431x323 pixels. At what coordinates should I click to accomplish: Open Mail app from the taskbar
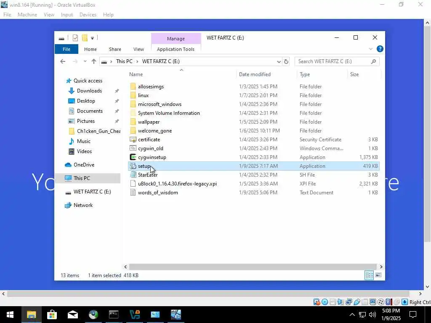[x=72, y=315]
